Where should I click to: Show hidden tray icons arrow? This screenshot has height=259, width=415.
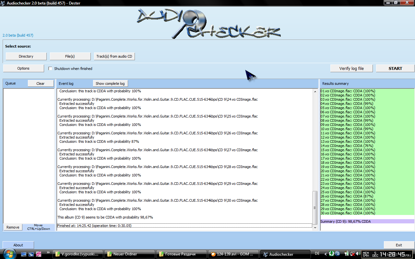[x=326, y=254]
